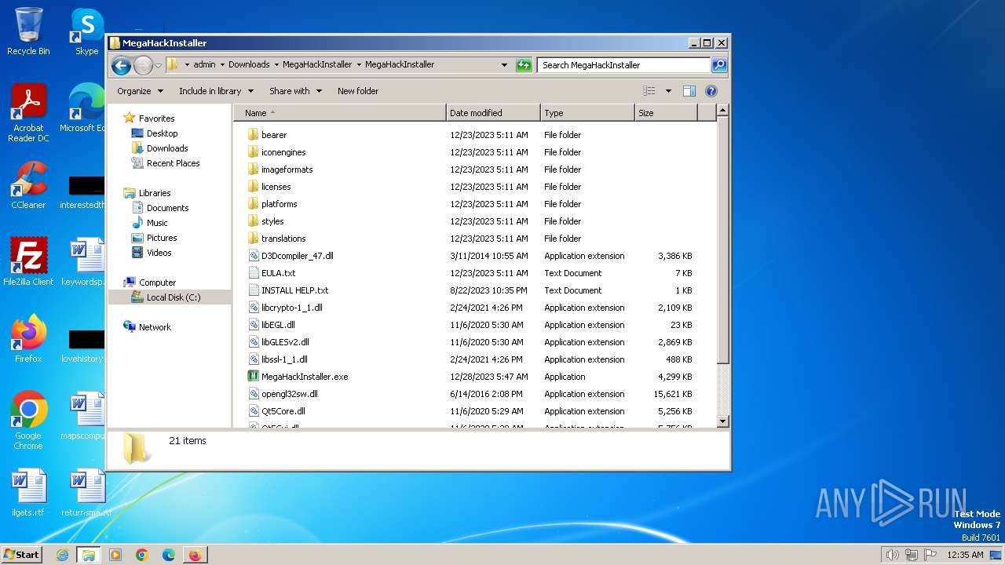This screenshot has width=1005, height=565.
Task: Open CCleaner desktop shortcut
Action: tap(28, 185)
